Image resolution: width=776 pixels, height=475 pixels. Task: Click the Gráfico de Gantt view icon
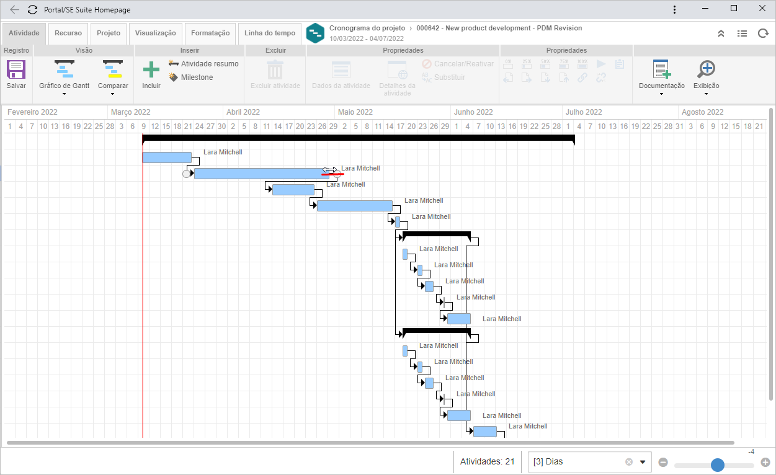pos(65,69)
